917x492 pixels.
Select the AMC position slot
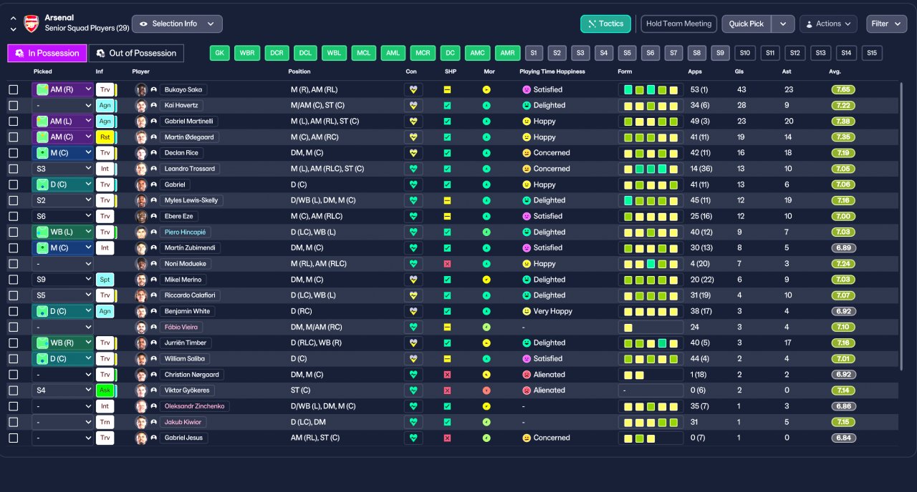tap(477, 53)
